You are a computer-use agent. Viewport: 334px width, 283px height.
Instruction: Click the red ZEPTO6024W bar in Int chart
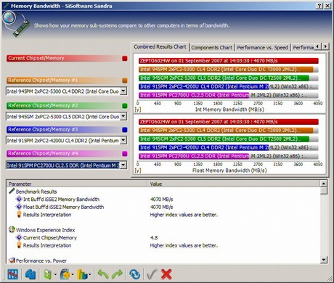tap(229, 61)
